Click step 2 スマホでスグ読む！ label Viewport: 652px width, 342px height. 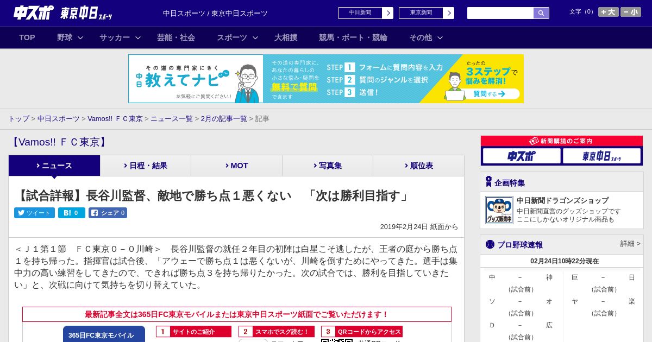[277, 332]
